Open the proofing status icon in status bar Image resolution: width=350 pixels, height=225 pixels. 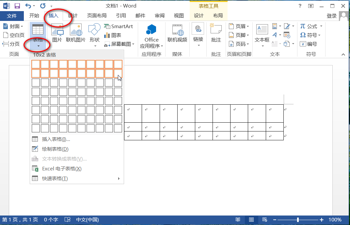coord(68,220)
